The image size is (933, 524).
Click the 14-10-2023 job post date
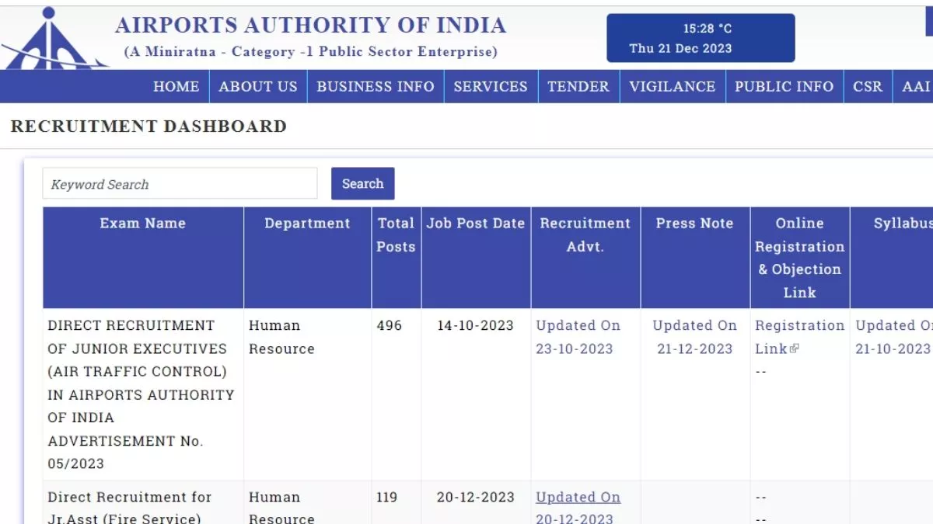[475, 326]
